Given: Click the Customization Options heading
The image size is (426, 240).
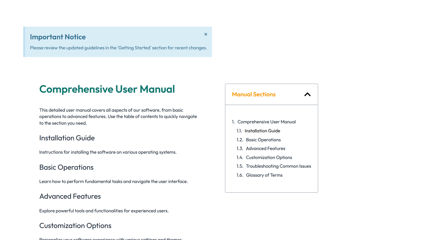Looking at the screenshot, I should pyautogui.click(x=75, y=226).
